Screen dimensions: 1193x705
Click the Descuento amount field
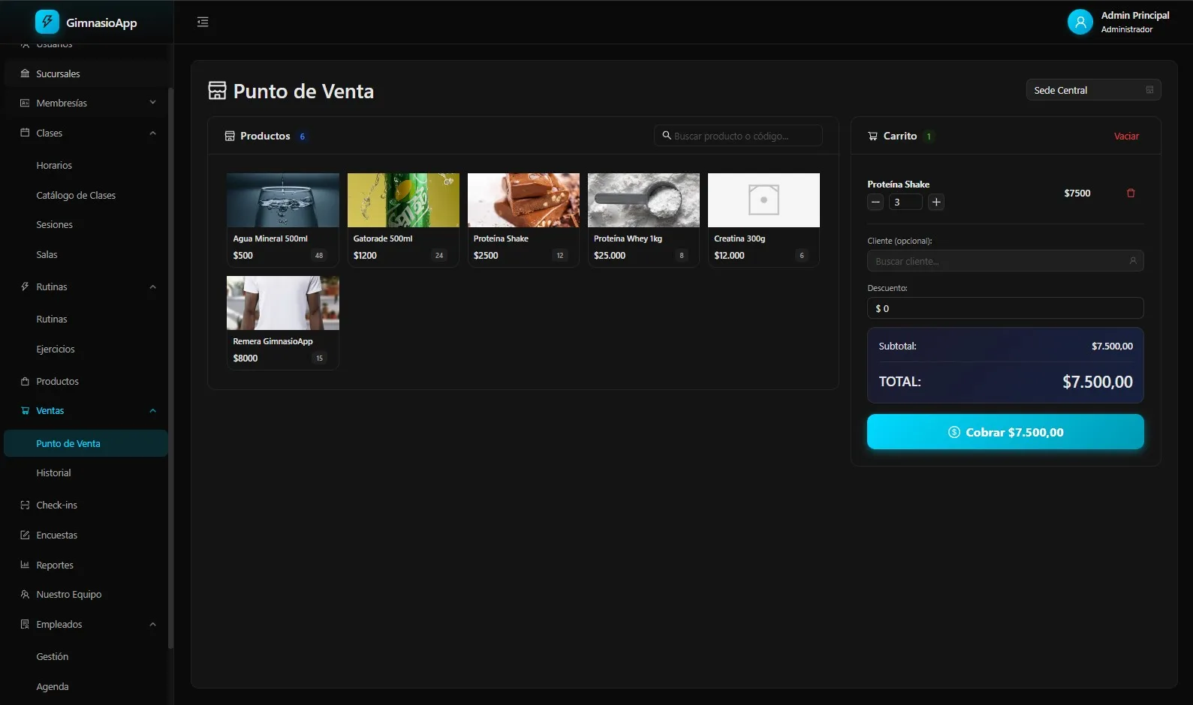coord(1006,308)
